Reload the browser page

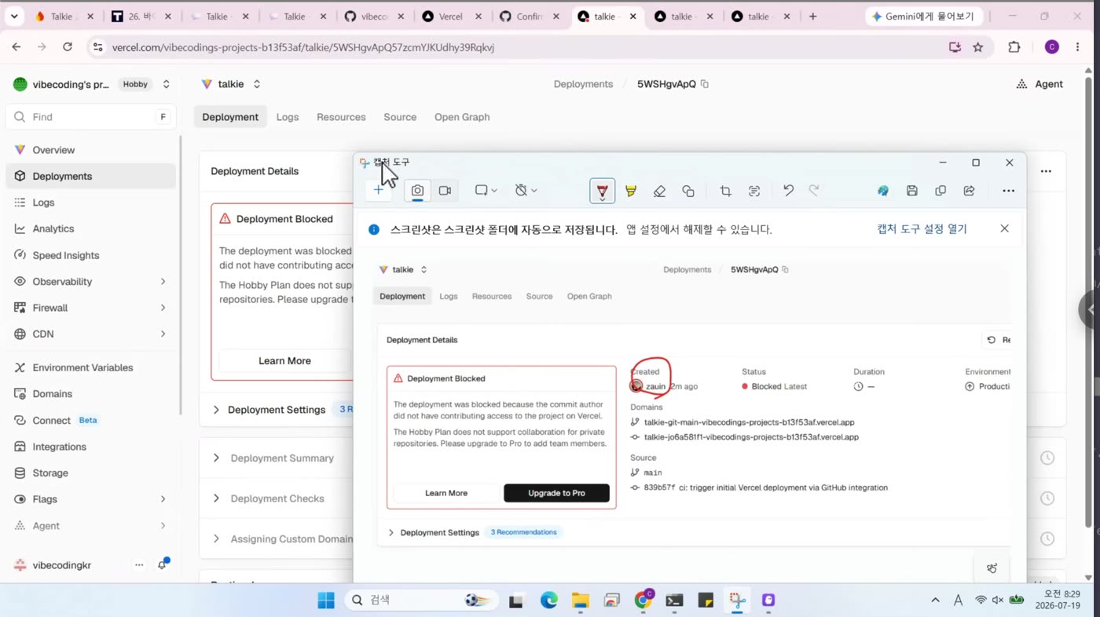(x=68, y=47)
